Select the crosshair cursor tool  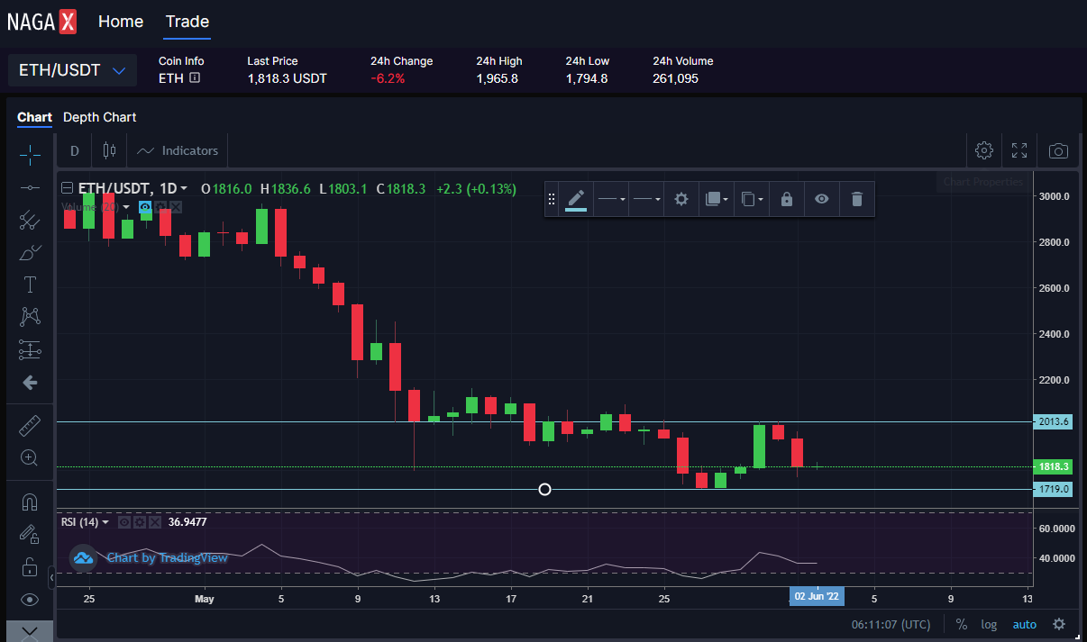click(x=30, y=154)
